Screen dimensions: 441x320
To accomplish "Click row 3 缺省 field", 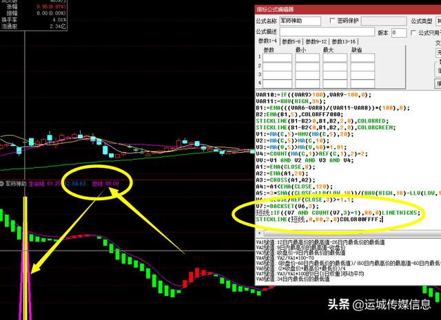I will 362,75.
